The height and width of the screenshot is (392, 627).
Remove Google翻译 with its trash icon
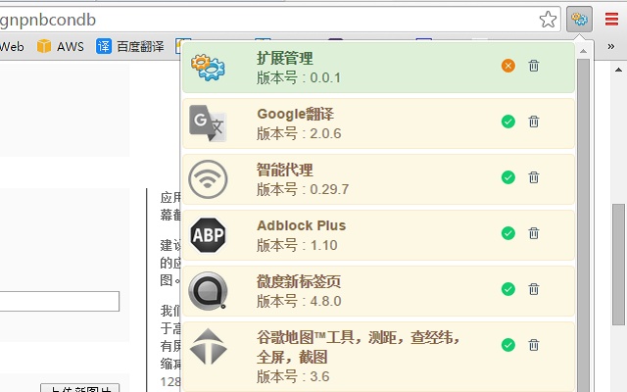tap(533, 122)
